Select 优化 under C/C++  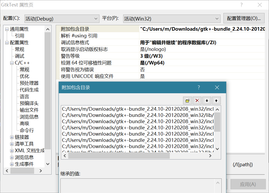(x=24, y=76)
